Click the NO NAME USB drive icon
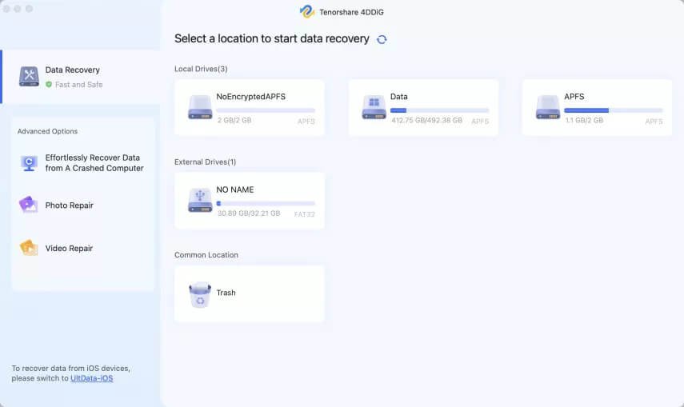 coord(200,200)
